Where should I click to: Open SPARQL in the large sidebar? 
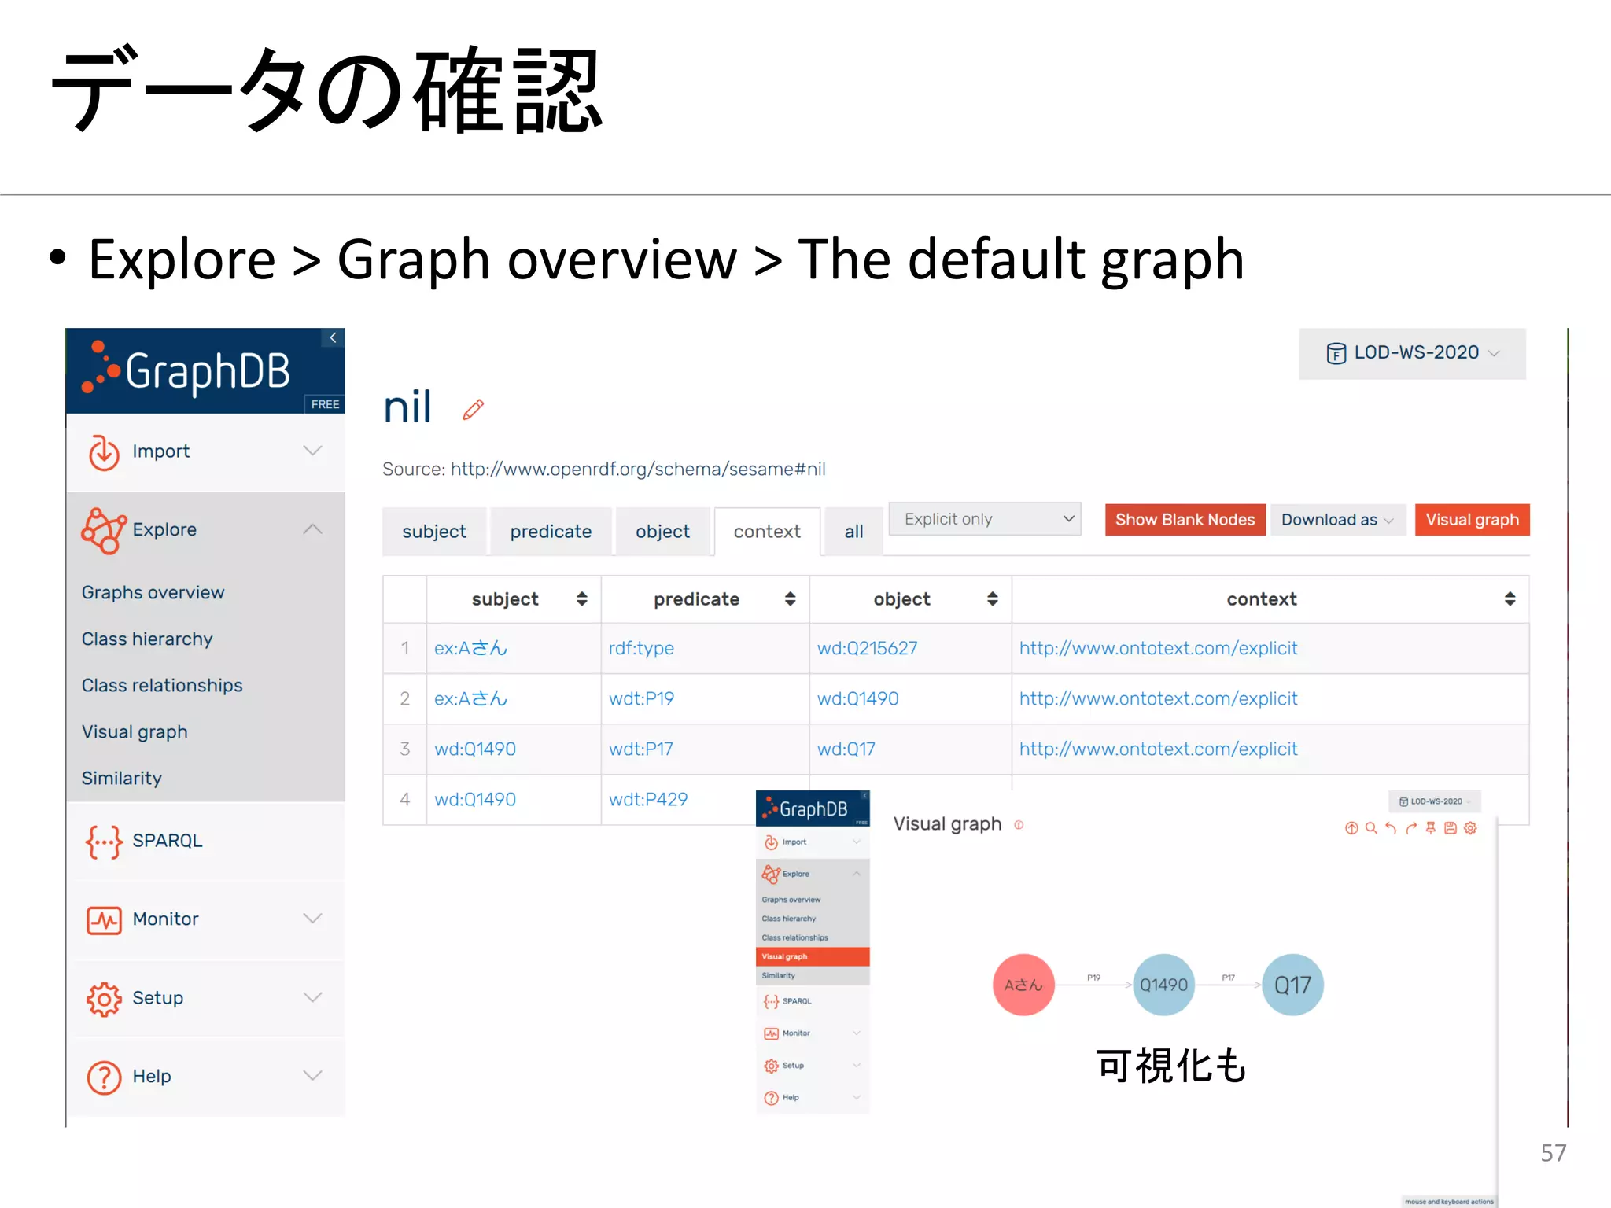tap(206, 841)
